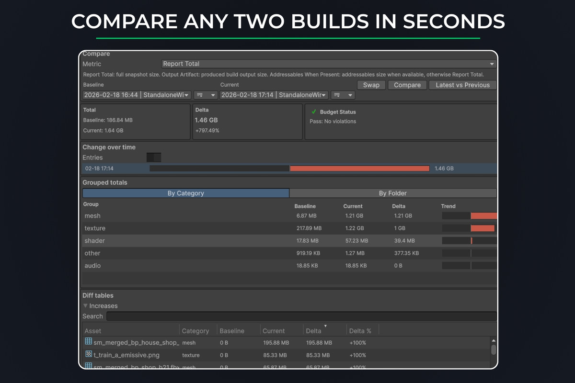
Task: Select the shader group row
Action: (289, 241)
